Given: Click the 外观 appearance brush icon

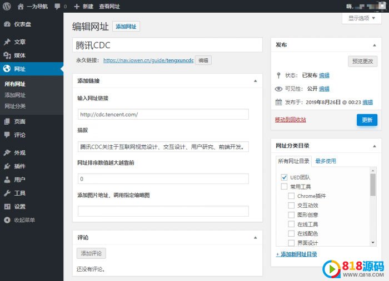Looking at the screenshot, I should (x=7, y=152).
